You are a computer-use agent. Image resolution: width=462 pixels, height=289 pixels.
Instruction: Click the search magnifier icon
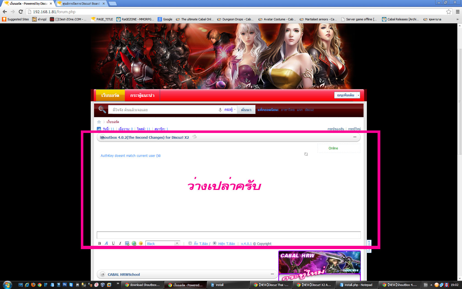102,109
